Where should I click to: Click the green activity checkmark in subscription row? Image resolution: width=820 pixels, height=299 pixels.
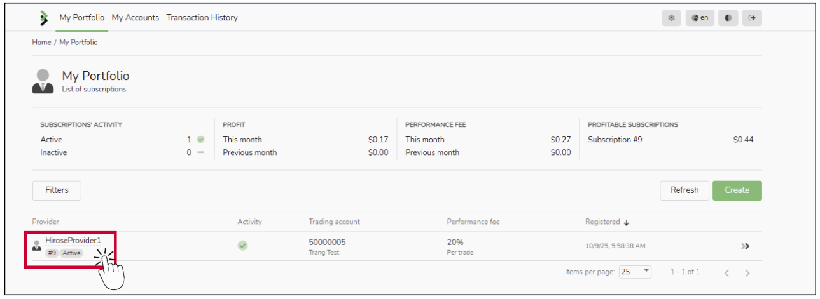tap(242, 246)
